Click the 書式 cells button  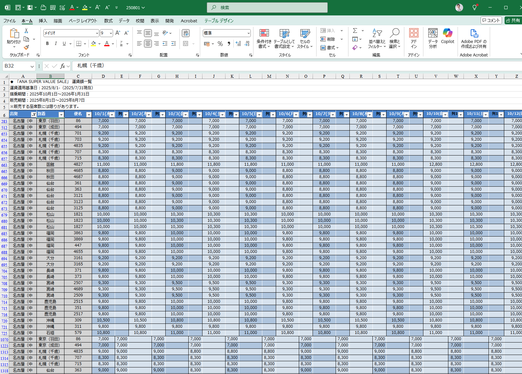330,48
